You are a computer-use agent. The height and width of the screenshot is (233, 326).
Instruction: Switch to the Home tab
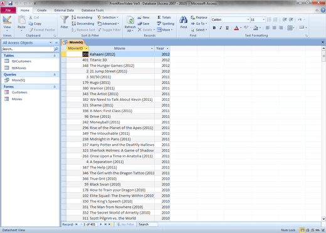(x=25, y=10)
